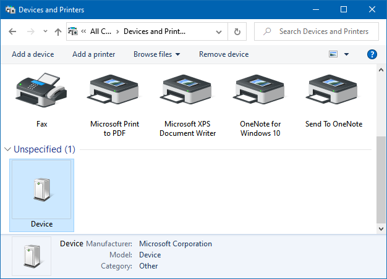Click the change view icon
This screenshot has width=387, height=279.
point(333,54)
